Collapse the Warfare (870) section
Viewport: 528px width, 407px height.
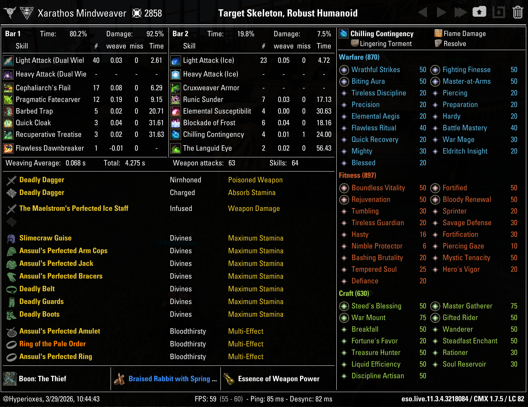[359, 57]
